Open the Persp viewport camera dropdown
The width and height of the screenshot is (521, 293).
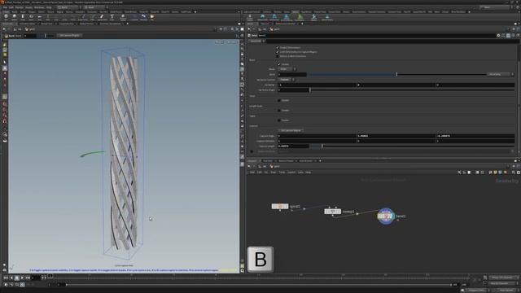coord(219,42)
